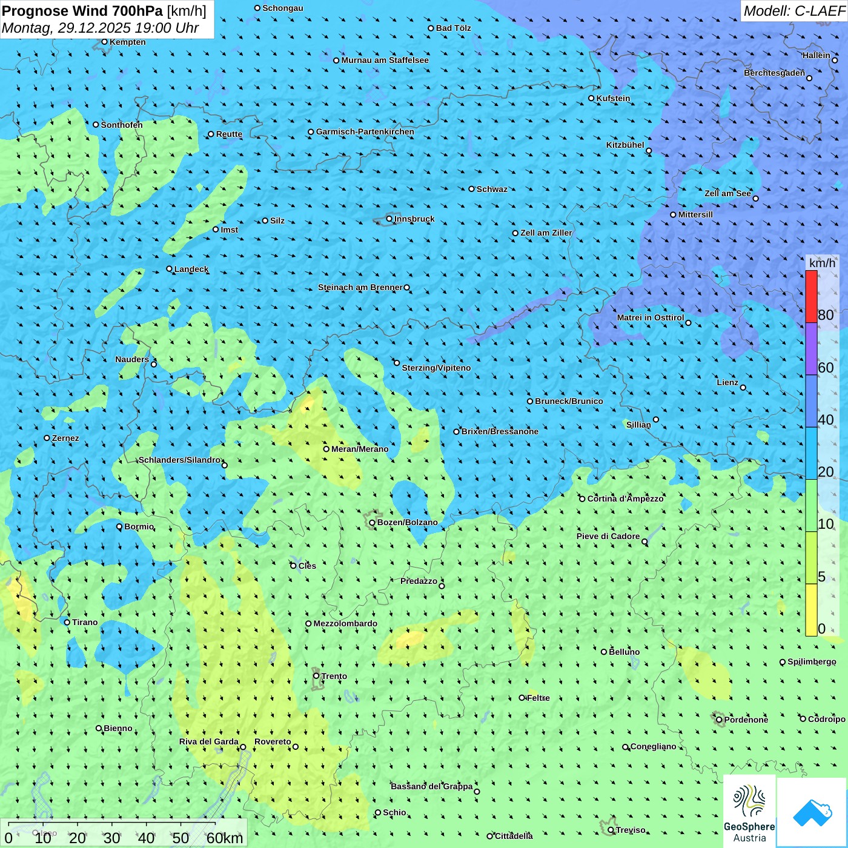Click the red 80 km/h legend swatch
848x848 pixels.
811,296
